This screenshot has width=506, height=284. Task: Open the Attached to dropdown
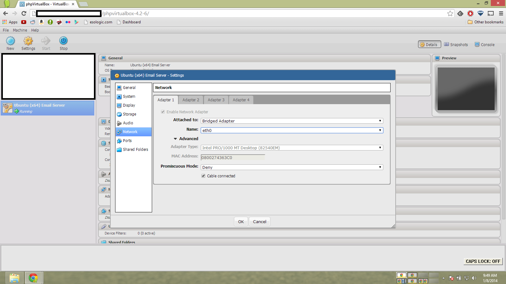292,121
